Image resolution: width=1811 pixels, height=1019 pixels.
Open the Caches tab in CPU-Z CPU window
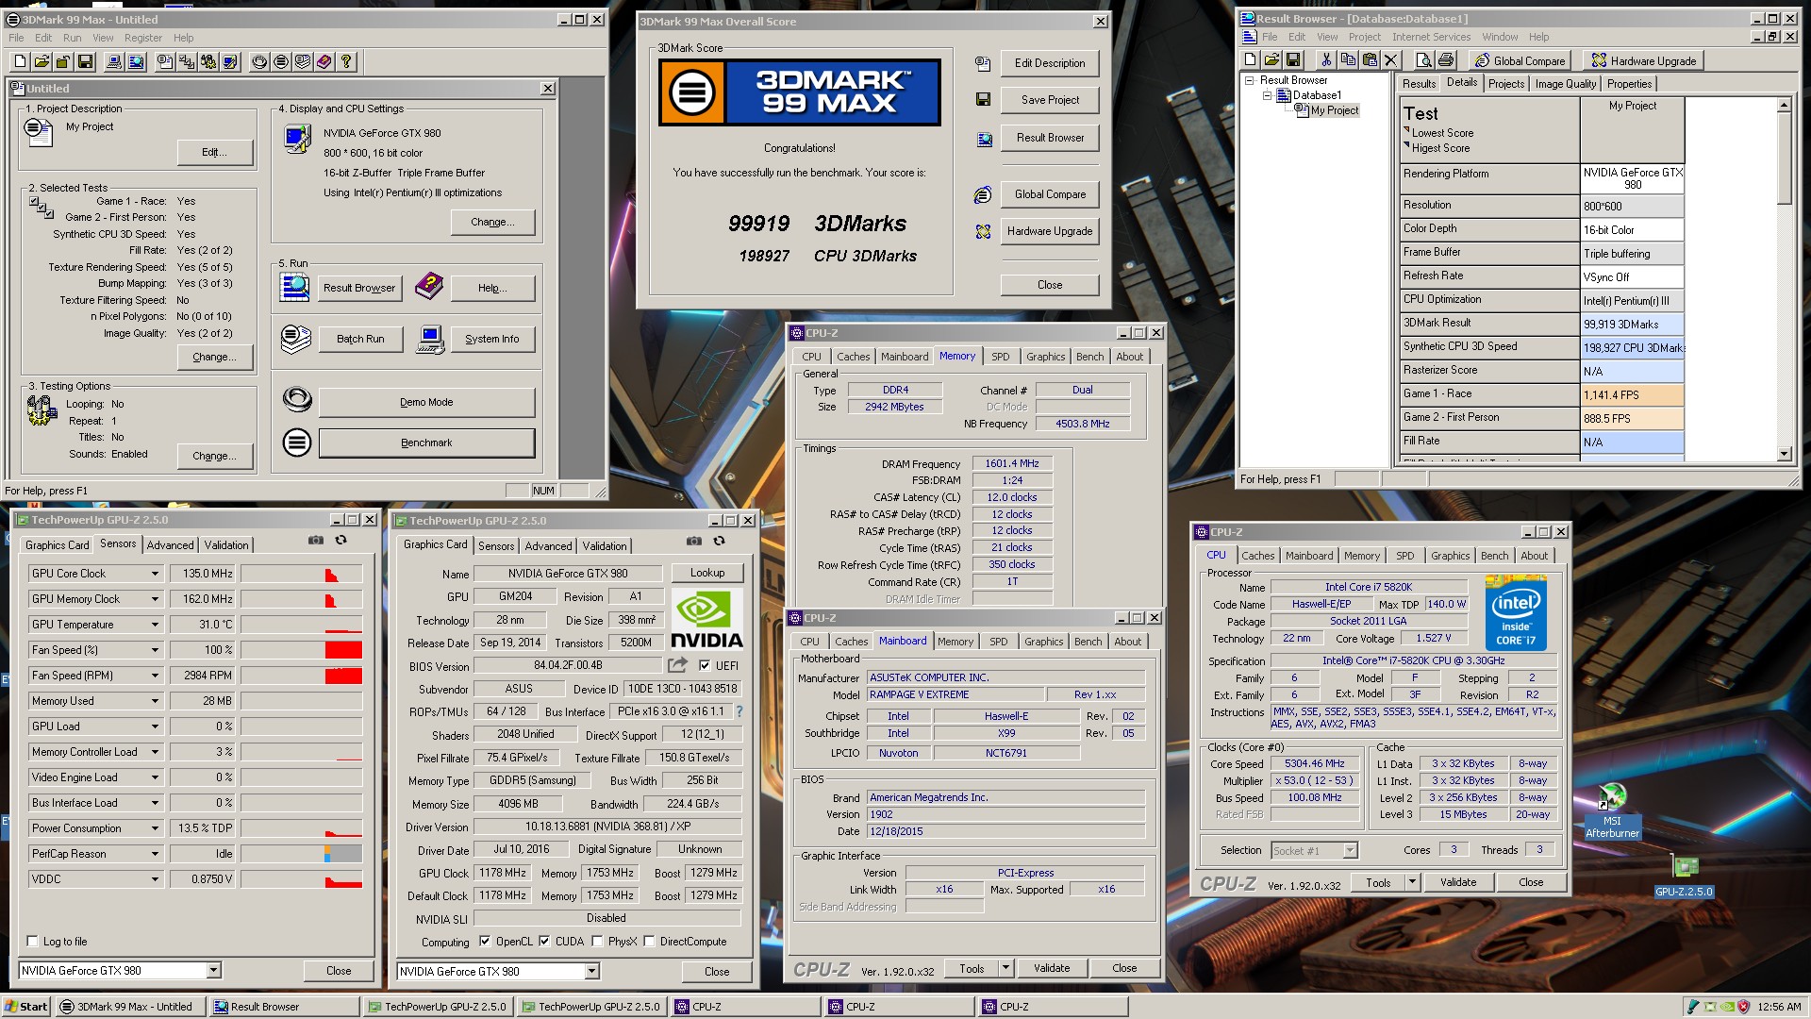click(x=1257, y=556)
